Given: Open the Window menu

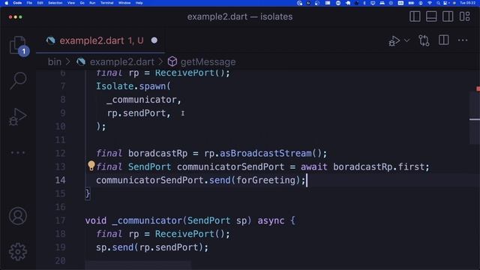Looking at the screenshot, I should [124, 3].
